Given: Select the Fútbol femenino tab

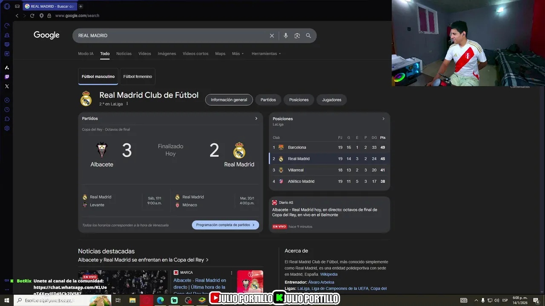Looking at the screenshot, I should (x=138, y=76).
